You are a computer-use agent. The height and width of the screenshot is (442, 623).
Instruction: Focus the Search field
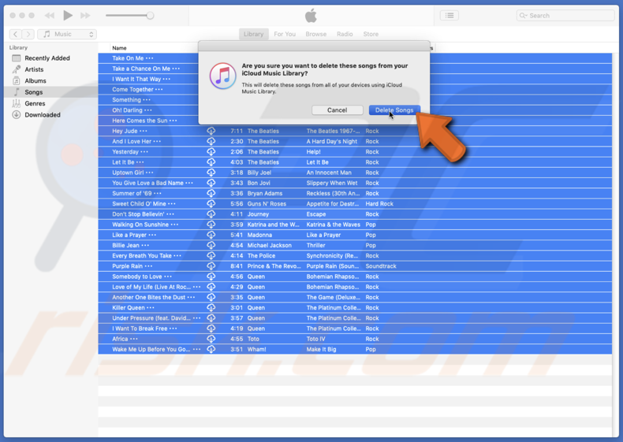click(x=565, y=16)
